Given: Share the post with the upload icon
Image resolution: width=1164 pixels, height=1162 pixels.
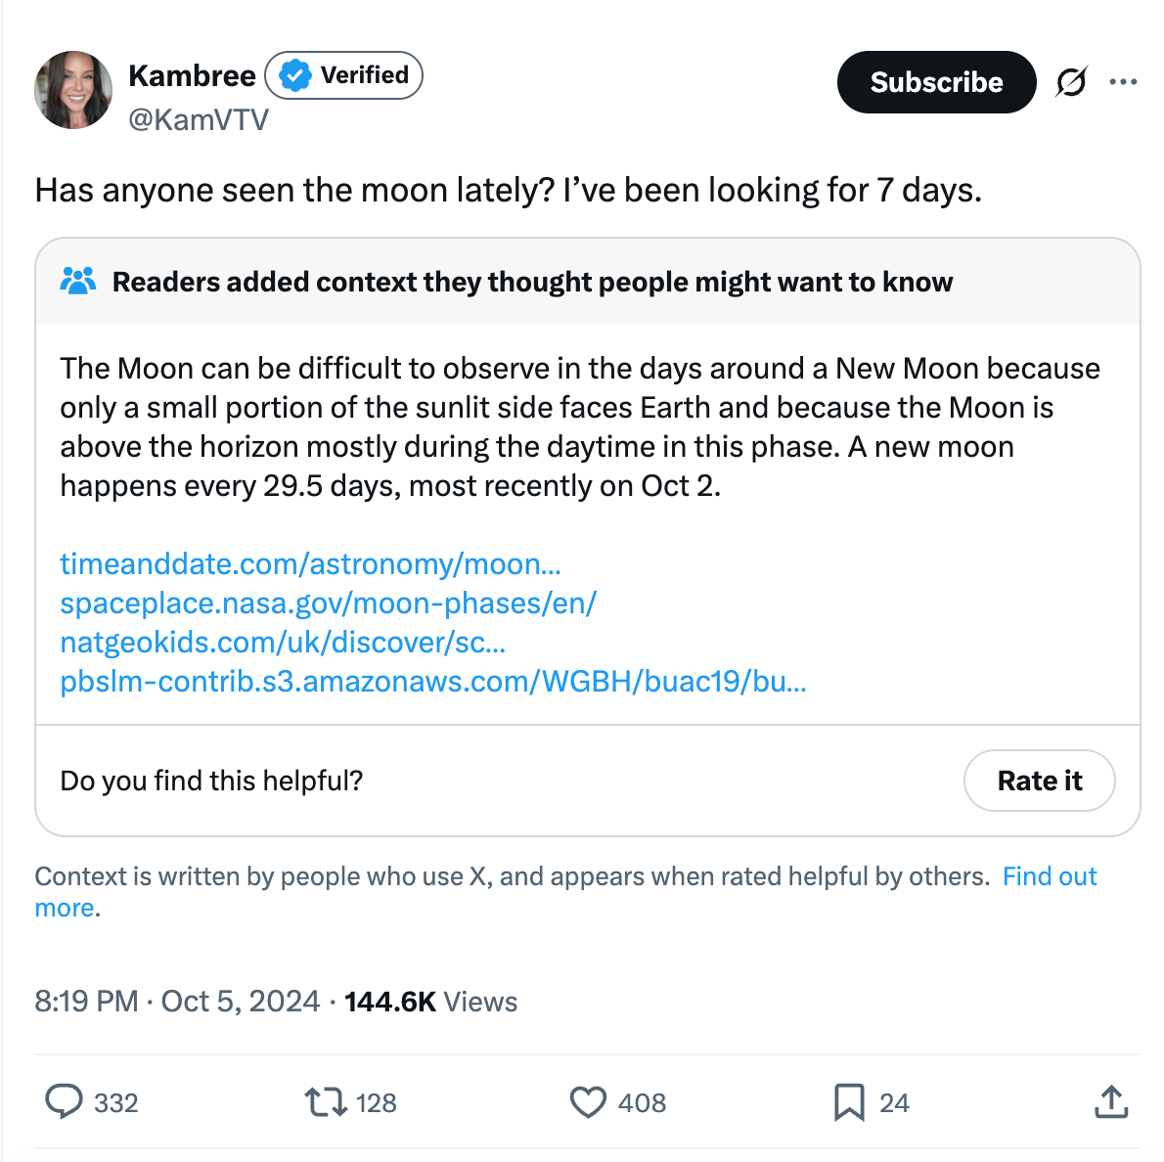Looking at the screenshot, I should tap(1111, 1102).
